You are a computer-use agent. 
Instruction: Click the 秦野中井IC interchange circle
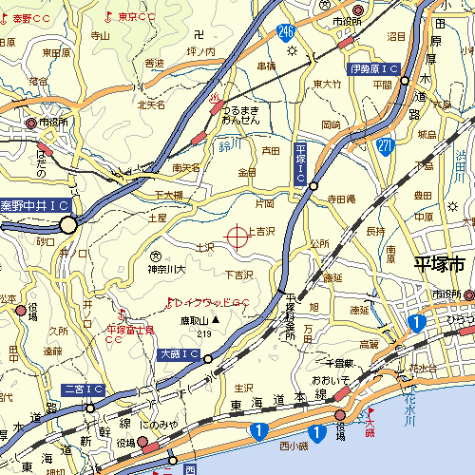[68, 225]
